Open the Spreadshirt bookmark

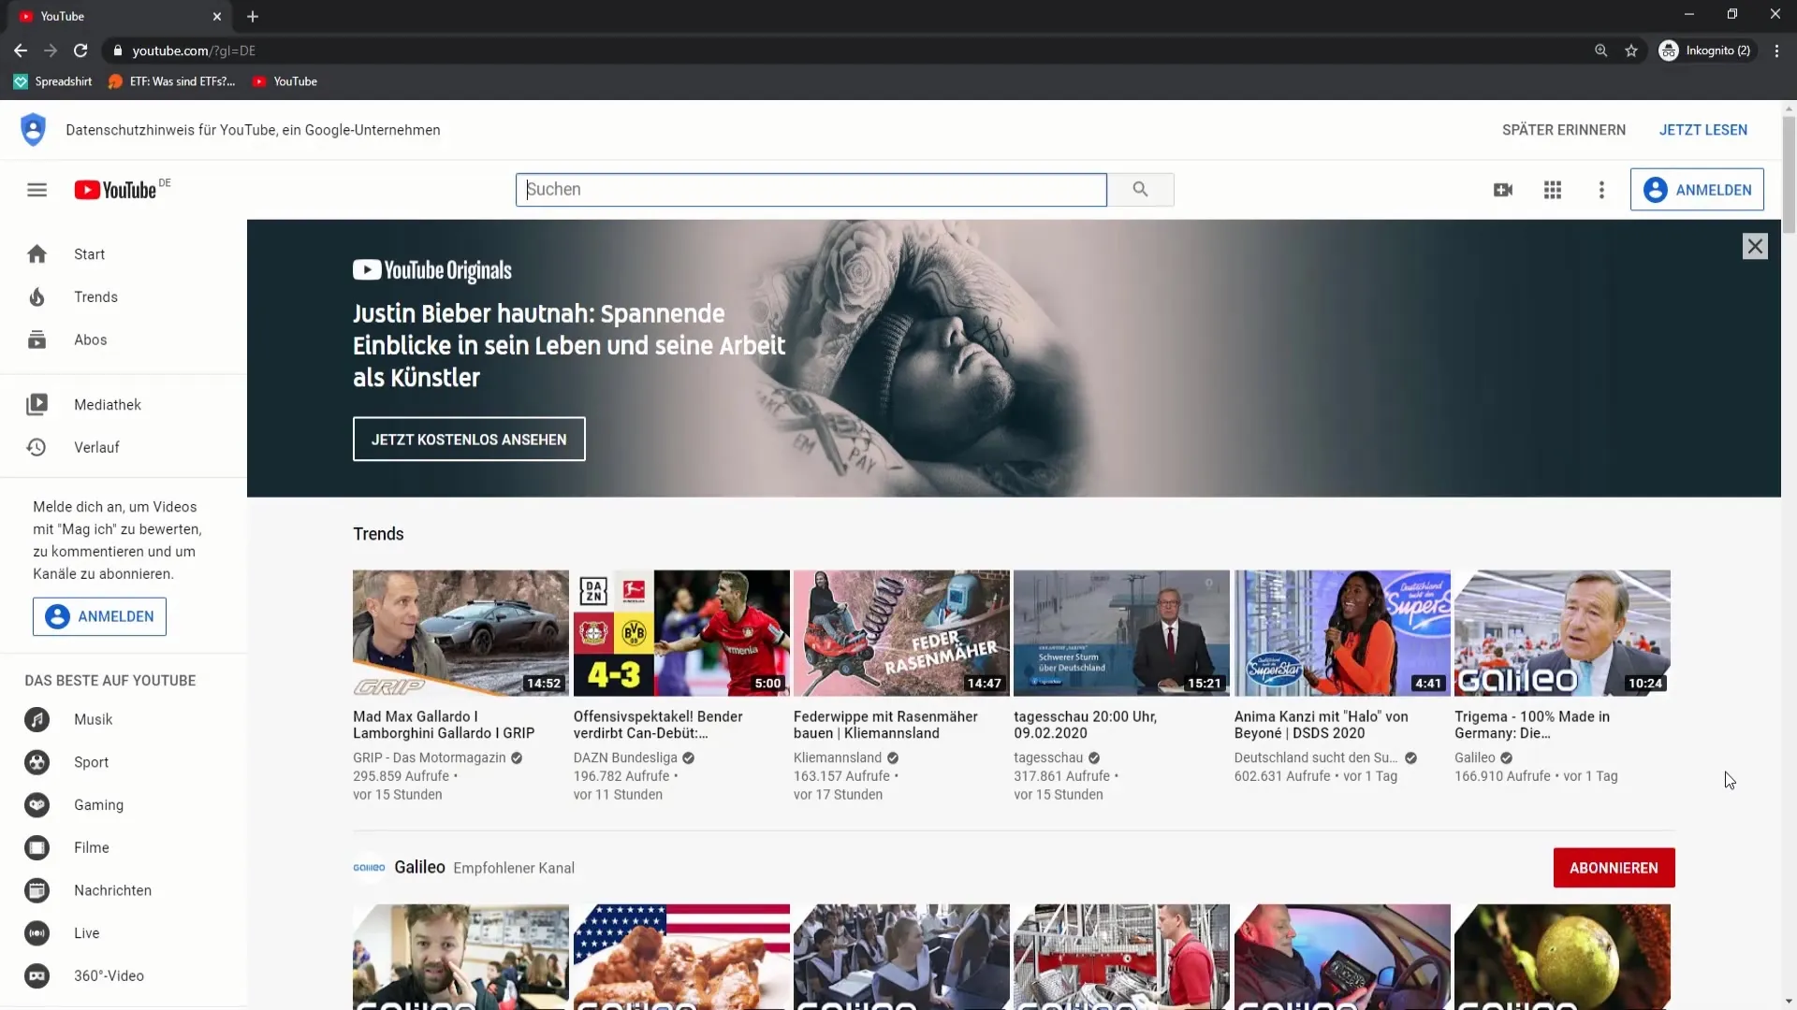tap(53, 81)
